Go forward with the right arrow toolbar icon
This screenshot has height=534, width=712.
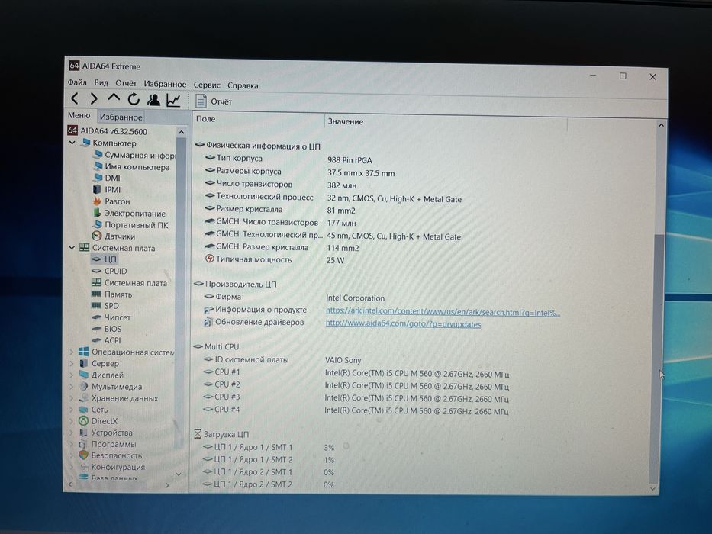(x=94, y=99)
